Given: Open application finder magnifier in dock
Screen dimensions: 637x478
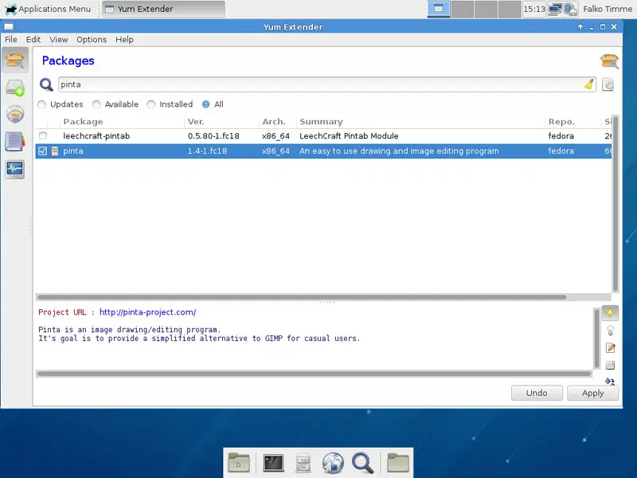Looking at the screenshot, I should tap(362, 463).
